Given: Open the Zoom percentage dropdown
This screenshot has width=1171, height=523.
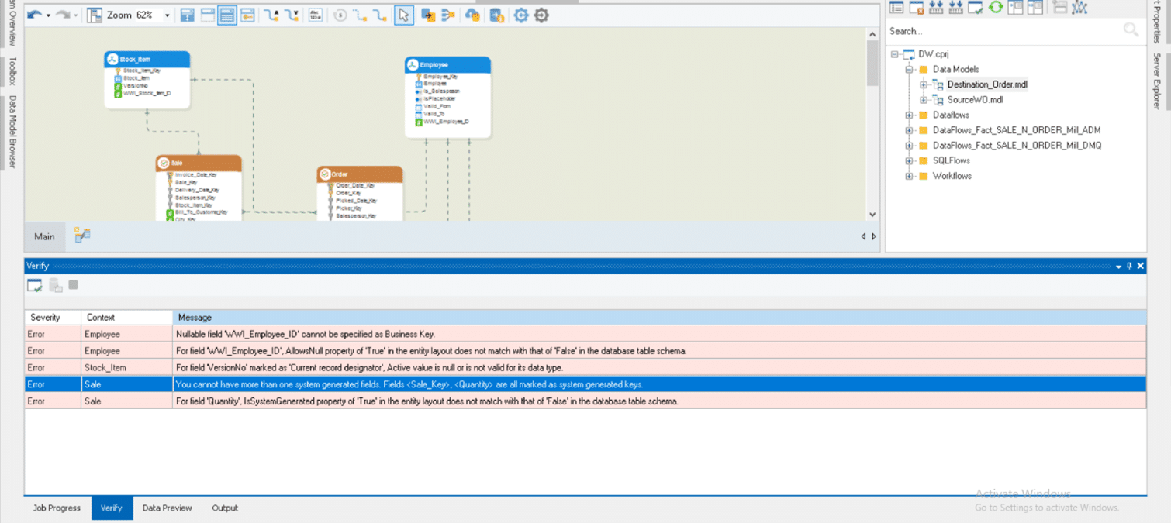Looking at the screenshot, I should tap(167, 15).
